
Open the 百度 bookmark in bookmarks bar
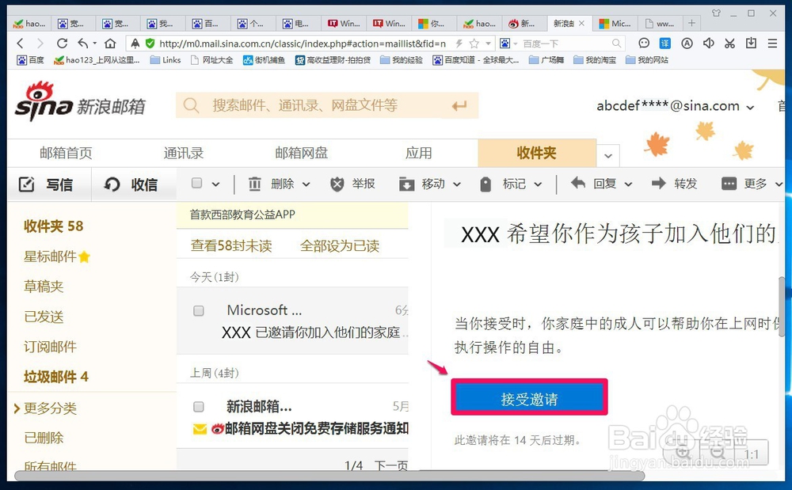(x=30, y=60)
